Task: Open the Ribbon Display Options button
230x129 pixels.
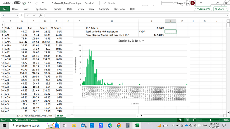Action: click(x=201, y=3)
